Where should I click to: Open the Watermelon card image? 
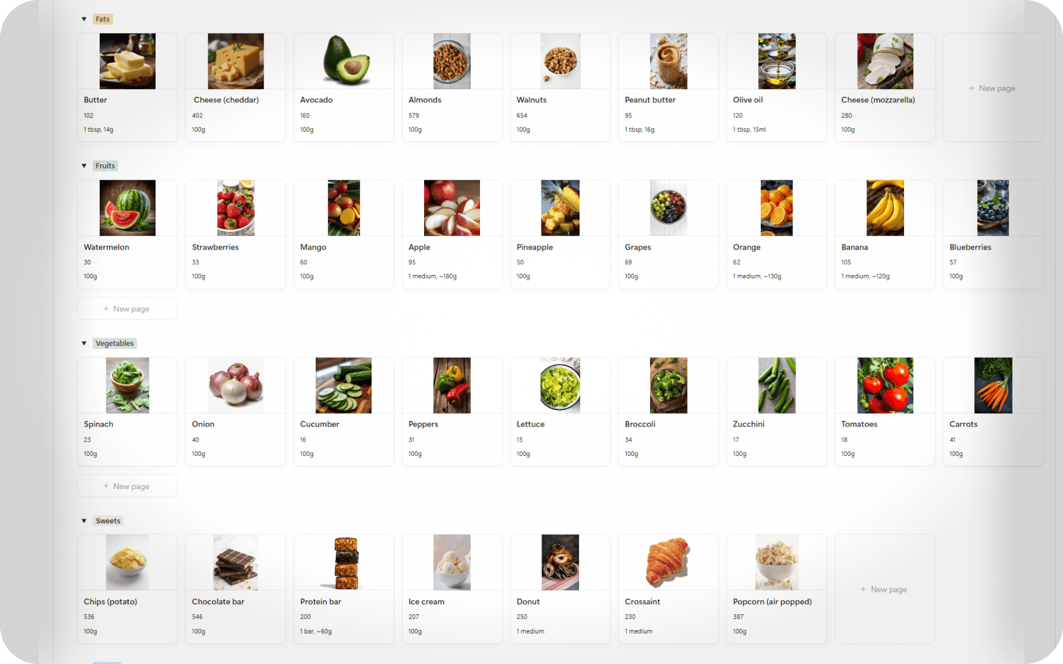tap(127, 208)
